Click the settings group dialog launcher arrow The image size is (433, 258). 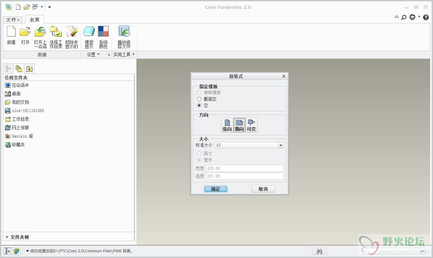click(109, 55)
